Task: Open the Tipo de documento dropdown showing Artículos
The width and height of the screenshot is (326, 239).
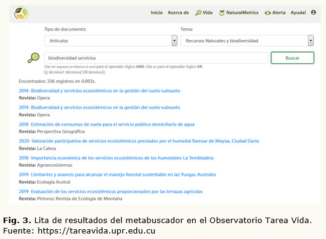Action: click(x=111, y=40)
